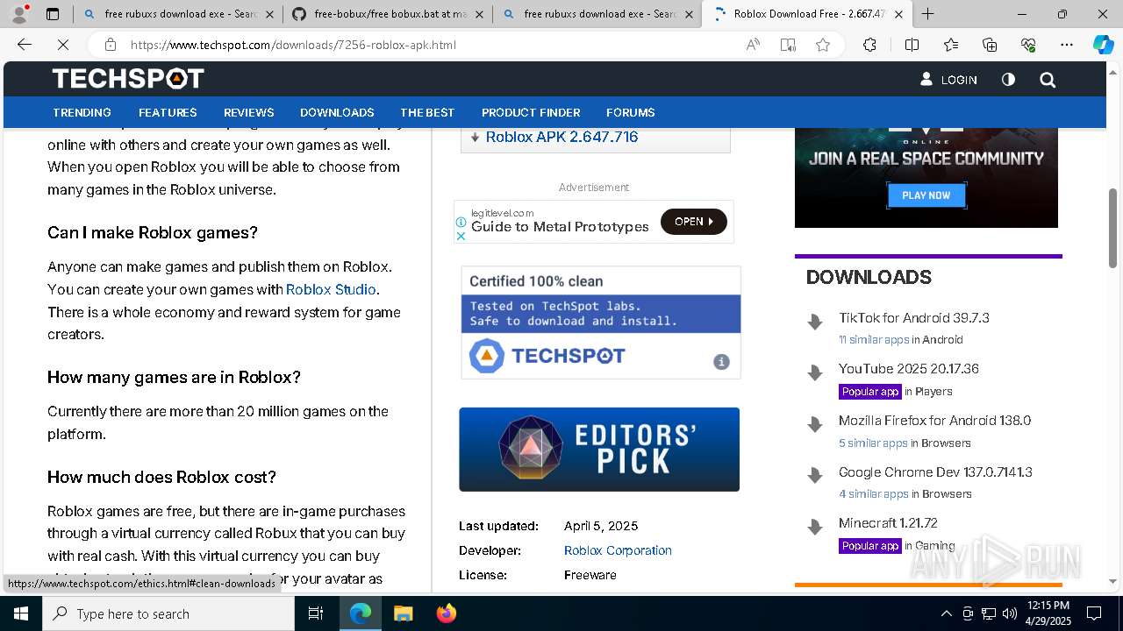Screen dimensions: 1123x631
Task: Open the FEATURES menu
Action: click(x=168, y=112)
